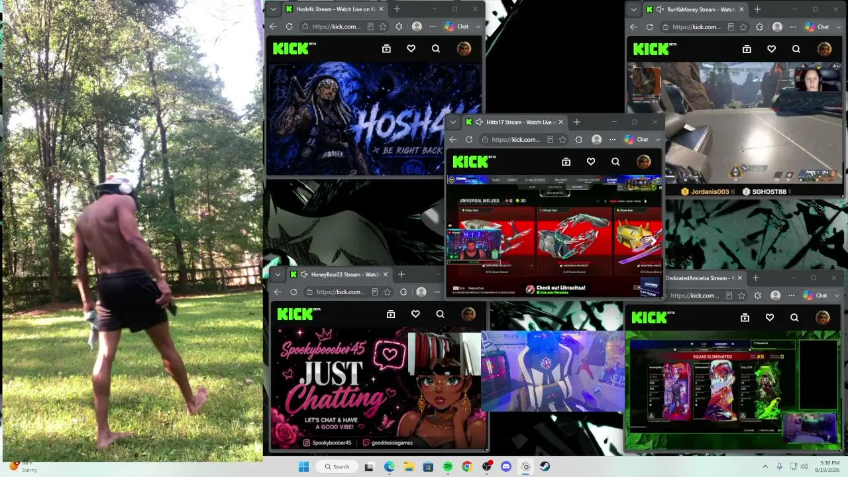The image size is (848, 477).
Task: Open Steam from the taskbar
Action: click(545, 466)
